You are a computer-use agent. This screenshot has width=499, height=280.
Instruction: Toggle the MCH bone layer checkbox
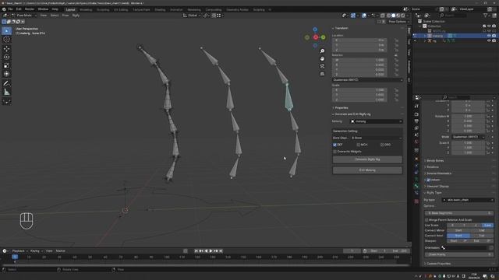[x=359, y=145]
